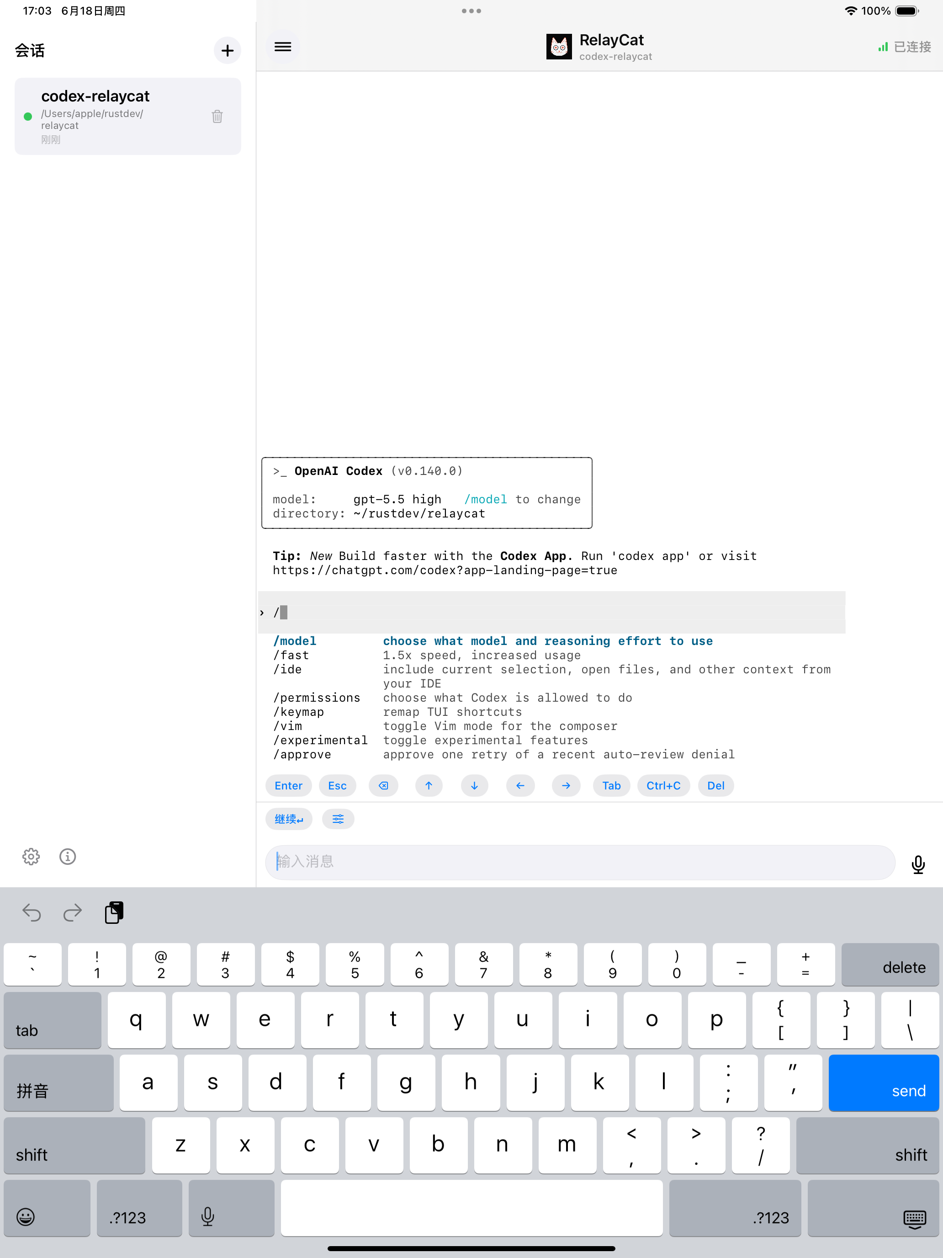Choose the /experimental command row
Image resolution: width=943 pixels, height=1258 pixels.
(x=430, y=741)
